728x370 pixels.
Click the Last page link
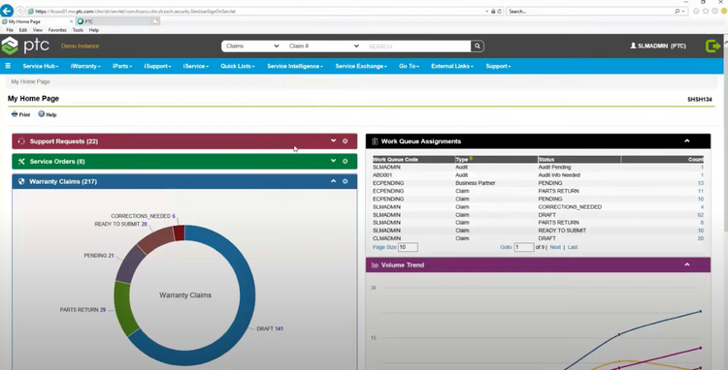(x=573, y=247)
